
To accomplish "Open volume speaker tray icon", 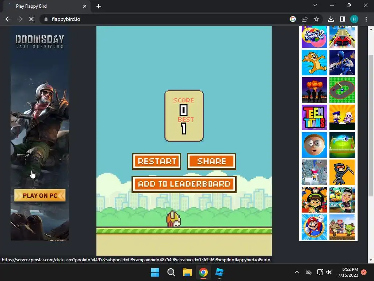I will [329, 272].
